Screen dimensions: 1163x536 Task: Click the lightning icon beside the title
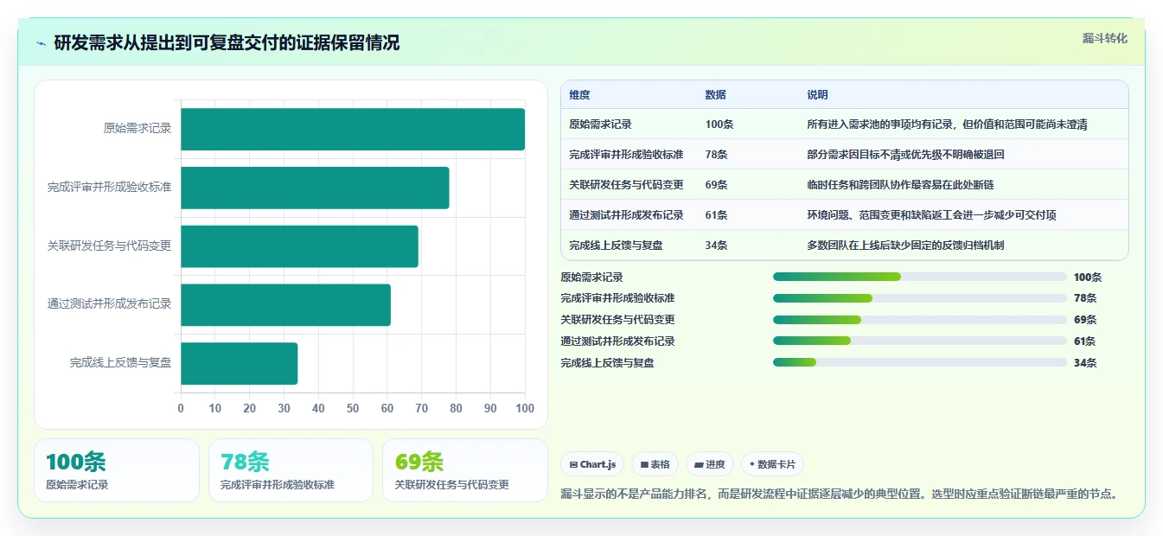coord(42,43)
